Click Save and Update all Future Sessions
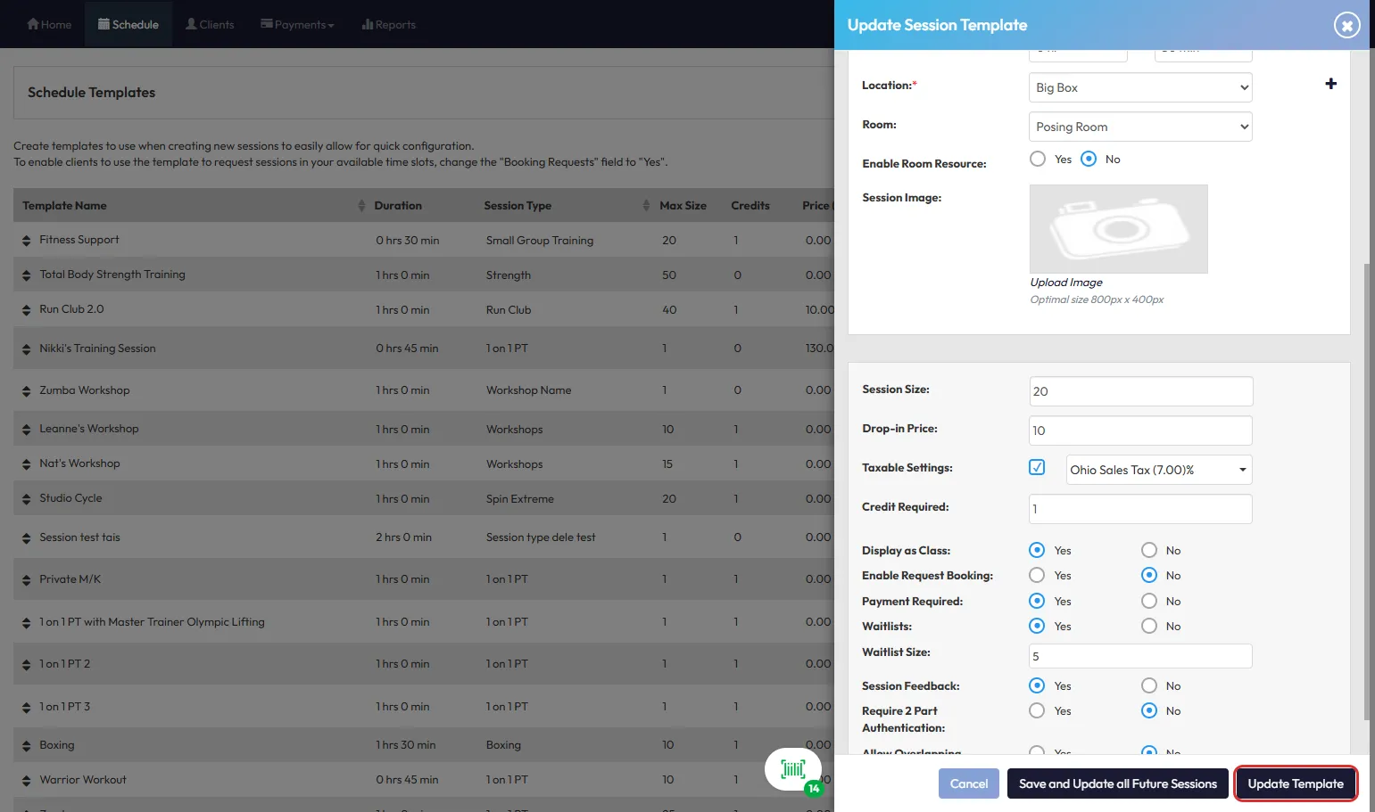 [1117, 783]
